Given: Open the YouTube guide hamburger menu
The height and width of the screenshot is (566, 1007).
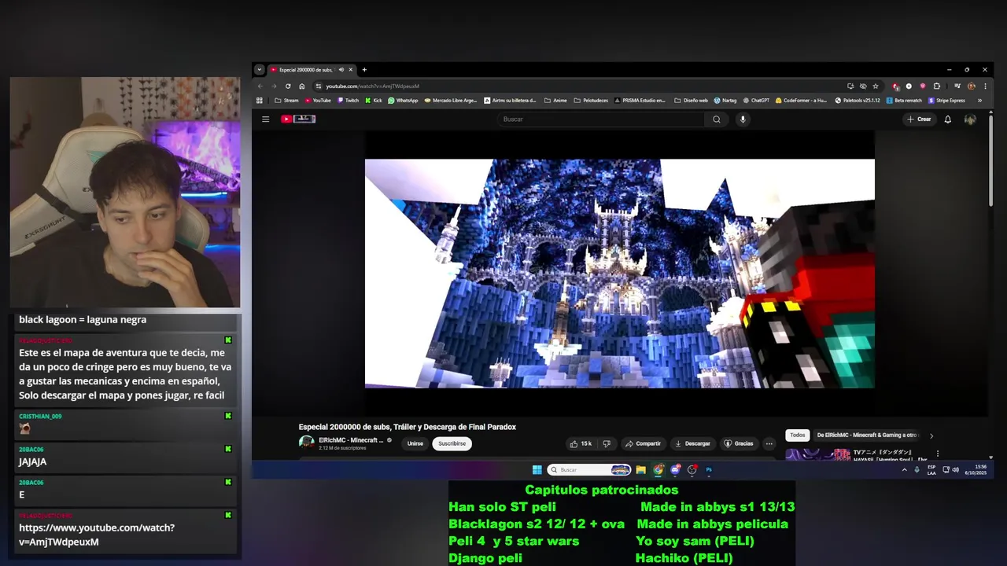Looking at the screenshot, I should [265, 119].
